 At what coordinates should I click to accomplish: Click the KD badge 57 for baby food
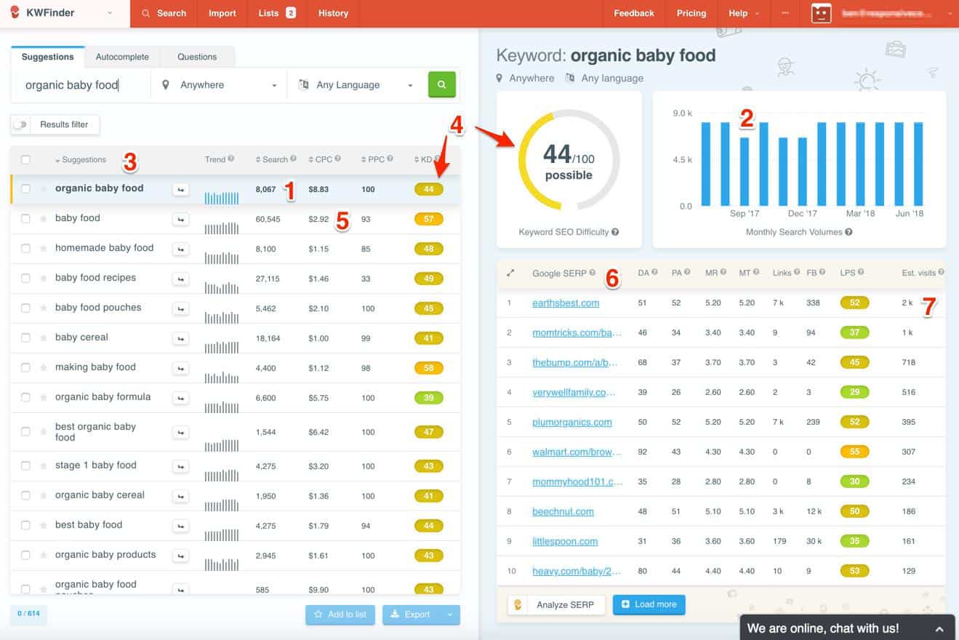(x=428, y=219)
